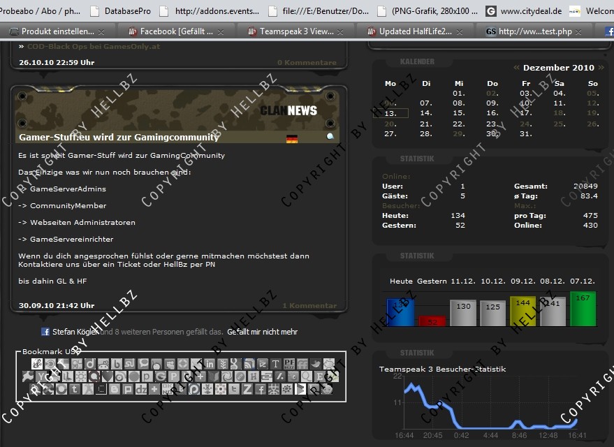Open the DatabasePro bookmark
This screenshot has width=614, height=447.
(x=126, y=11)
